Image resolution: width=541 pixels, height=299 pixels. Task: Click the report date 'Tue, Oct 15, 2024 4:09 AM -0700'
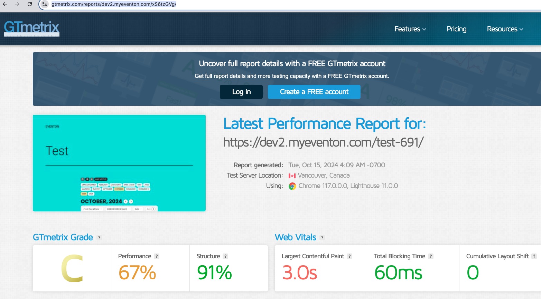click(x=337, y=165)
